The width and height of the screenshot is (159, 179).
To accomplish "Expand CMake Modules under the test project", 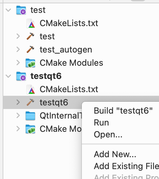I will (x=18, y=63).
